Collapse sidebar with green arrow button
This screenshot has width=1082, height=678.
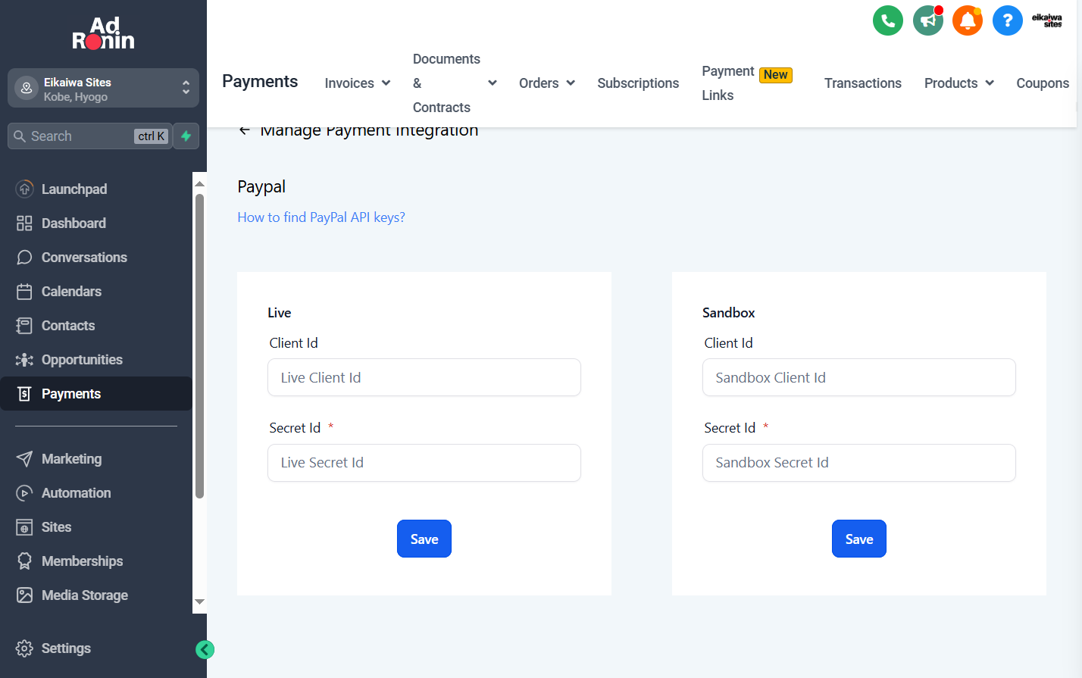205,649
